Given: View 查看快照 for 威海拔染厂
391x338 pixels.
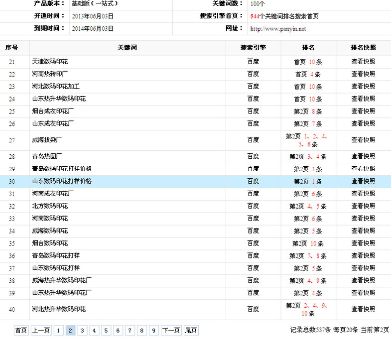Looking at the screenshot, I should [x=363, y=140].
